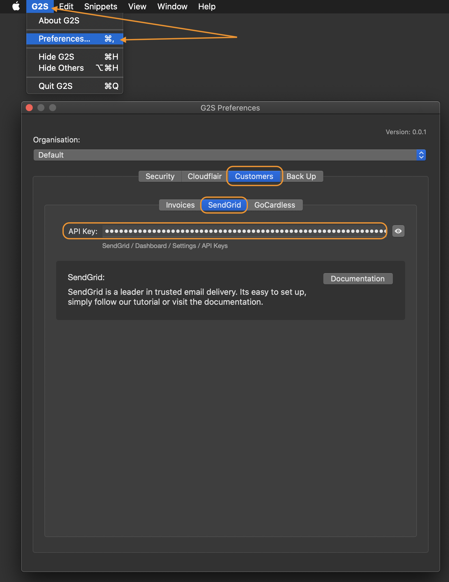Open the G2S menu bar item
The image size is (449, 582).
40,6
